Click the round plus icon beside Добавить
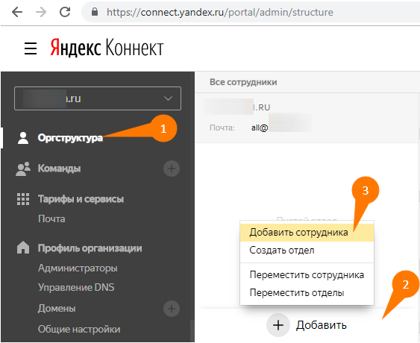This screenshot has height=343, width=420. pos(278,325)
